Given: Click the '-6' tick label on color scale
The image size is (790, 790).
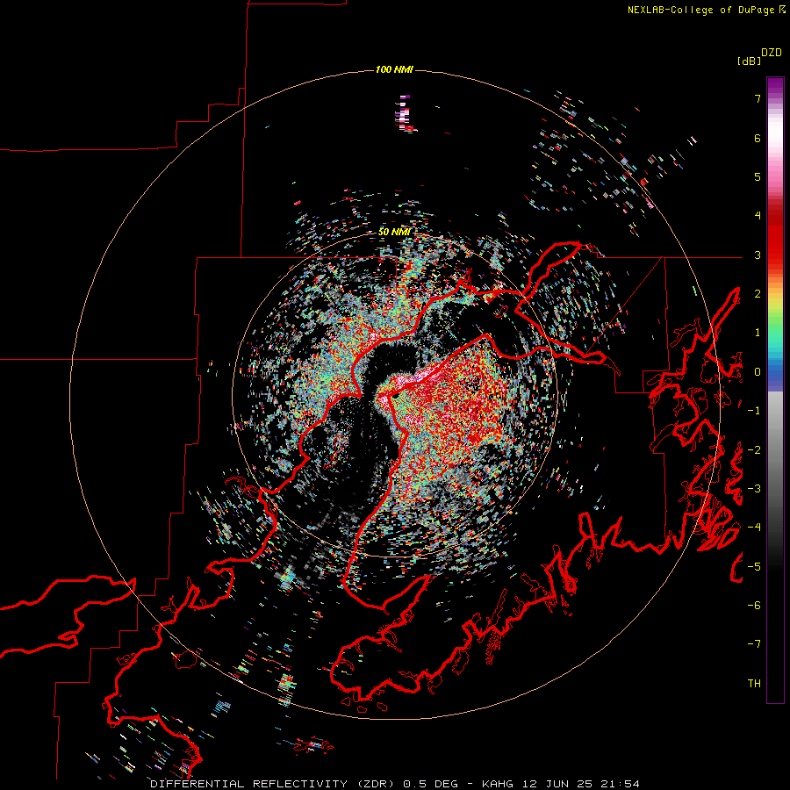Looking at the screenshot, I should [754, 606].
